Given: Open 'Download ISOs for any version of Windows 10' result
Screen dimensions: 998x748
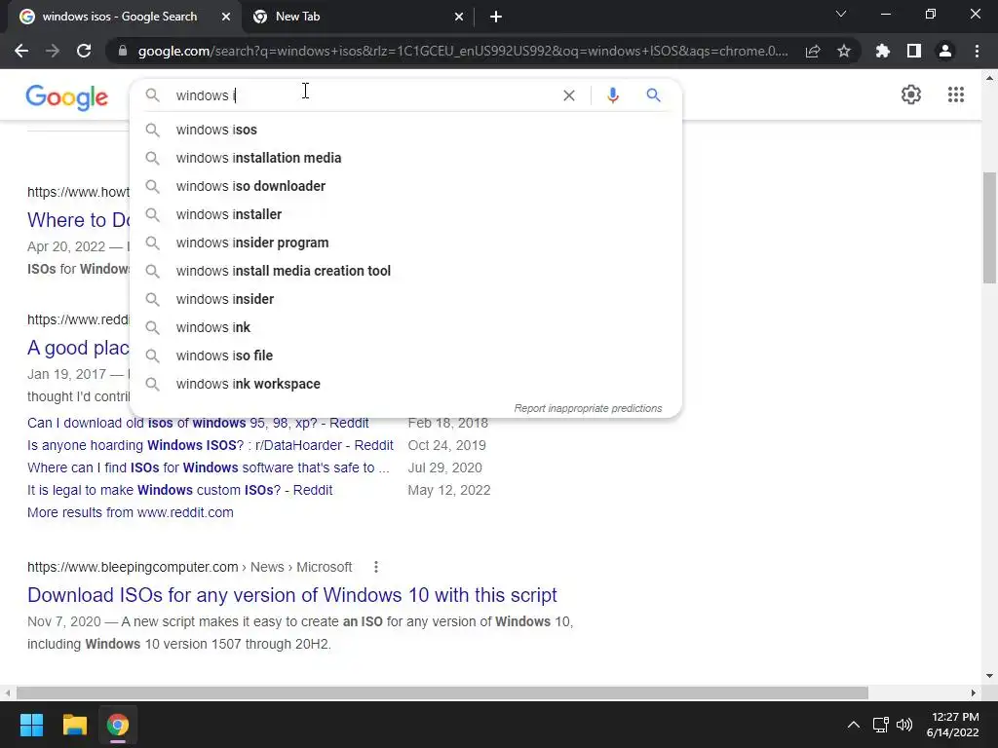Looking at the screenshot, I should click(292, 595).
